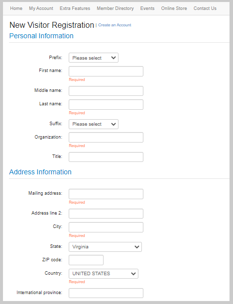Open the Prefix dropdown
This screenshot has height=304, width=233.
tap(94, 58)
